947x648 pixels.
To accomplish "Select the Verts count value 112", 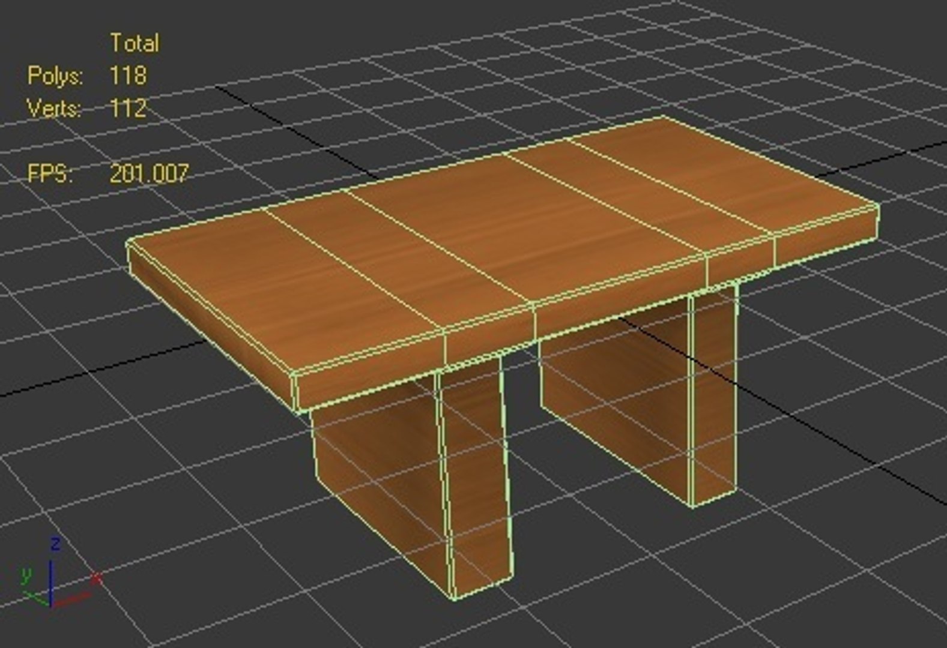I will (128, 108).
